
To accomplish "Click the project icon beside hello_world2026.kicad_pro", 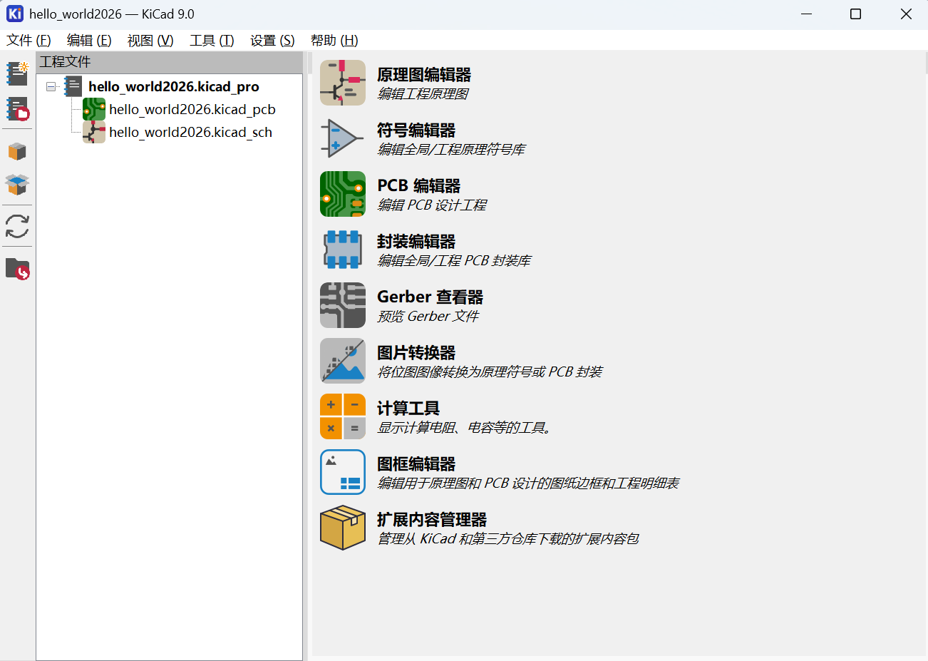I will (x=73, y=86).
